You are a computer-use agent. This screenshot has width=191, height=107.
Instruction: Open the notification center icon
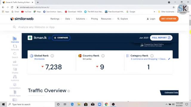187,104
